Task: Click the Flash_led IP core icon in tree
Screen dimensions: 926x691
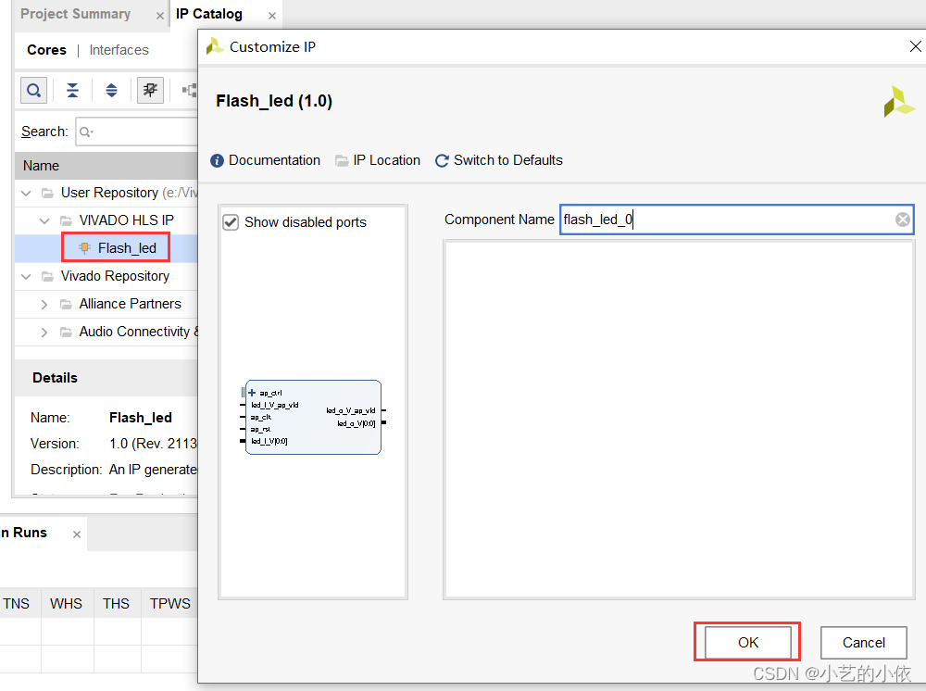Action: coord(84,248)
